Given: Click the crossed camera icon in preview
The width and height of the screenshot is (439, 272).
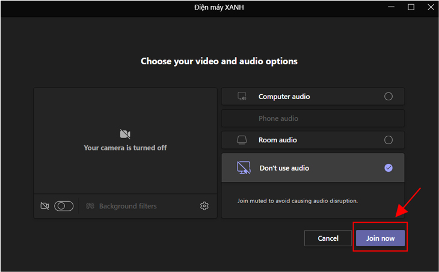Looking at the screenshot, I should click(x=125, y=134).
